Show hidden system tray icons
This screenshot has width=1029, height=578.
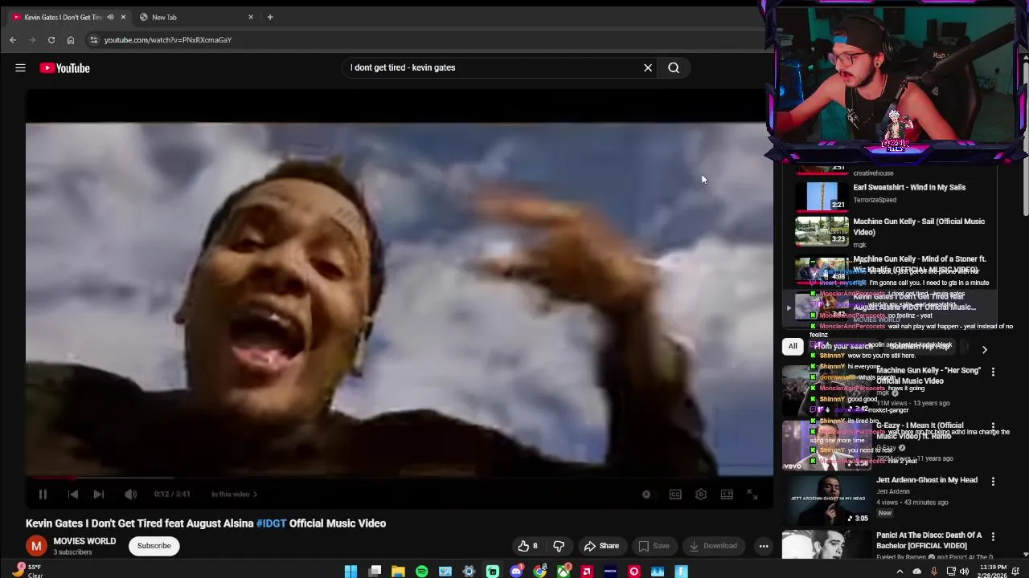coord(900,572)
